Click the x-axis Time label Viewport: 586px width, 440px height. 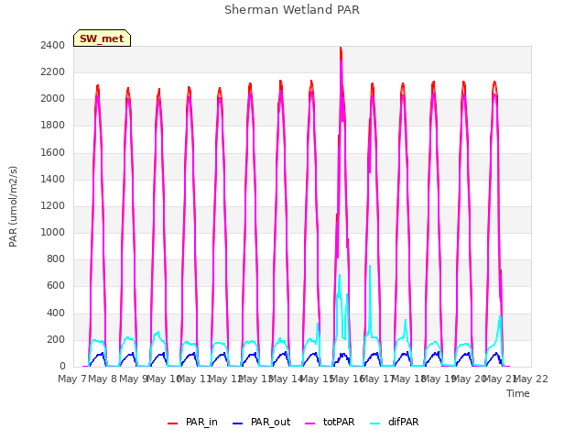[518, 393]
